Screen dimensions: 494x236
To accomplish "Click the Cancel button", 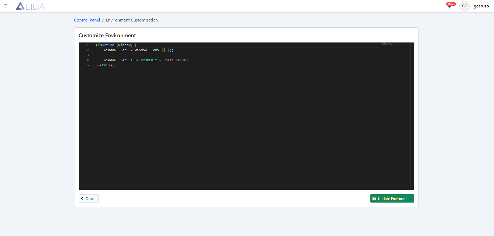I will (x=89, y=199).
